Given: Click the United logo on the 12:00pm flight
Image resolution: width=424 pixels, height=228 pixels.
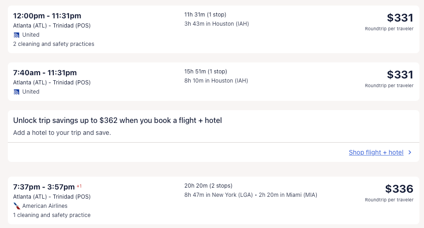Looking at the screenshot, I should coord(17,35).
